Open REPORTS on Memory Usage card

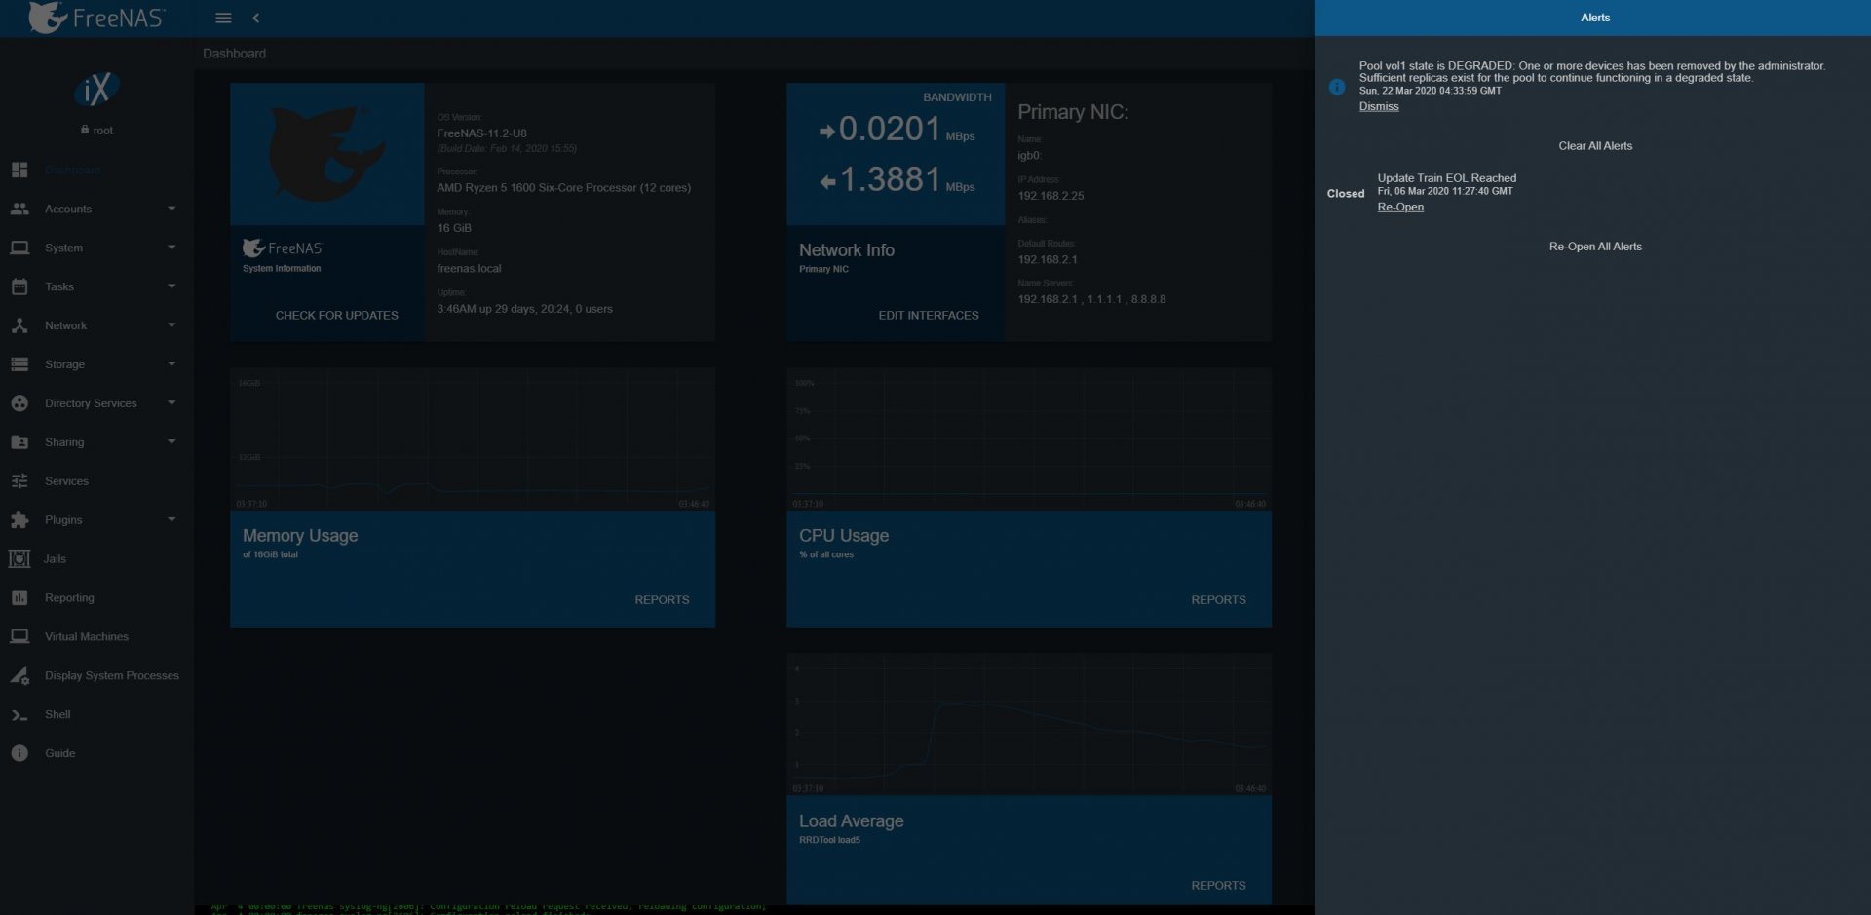coord(662,600)
